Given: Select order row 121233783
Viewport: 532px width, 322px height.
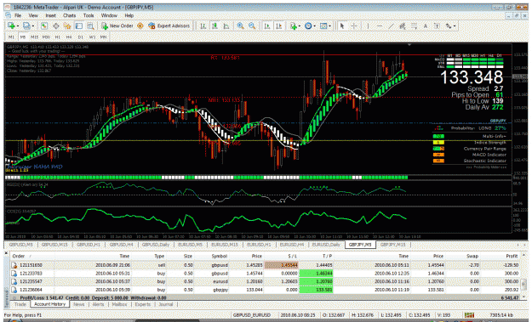Looking at the screenshot, I should (x=265, y=274).
